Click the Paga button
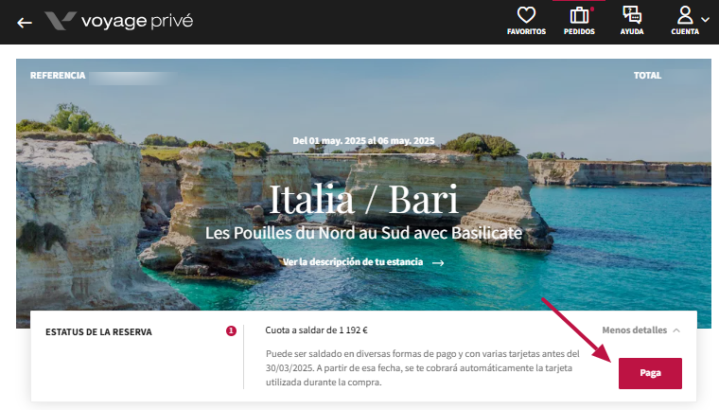Viewport: 719px width, 410px height. click(x=650, y=373)
